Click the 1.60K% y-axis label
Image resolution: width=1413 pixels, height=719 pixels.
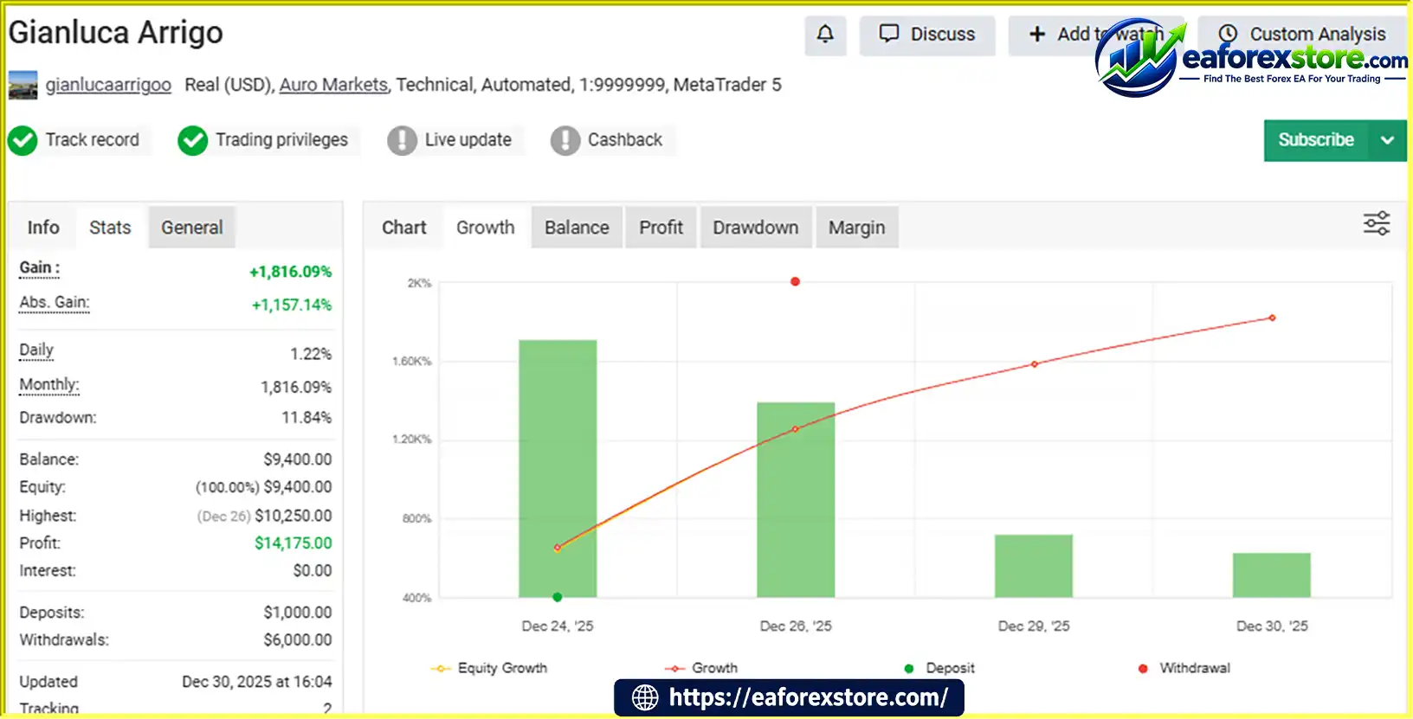pyautogui.click(x=412, y=361)
